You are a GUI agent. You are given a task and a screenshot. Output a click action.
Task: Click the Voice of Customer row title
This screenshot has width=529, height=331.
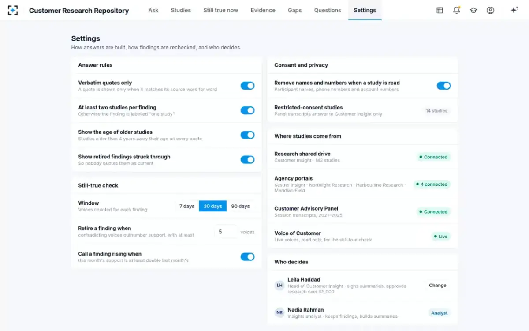click(298, 233)
